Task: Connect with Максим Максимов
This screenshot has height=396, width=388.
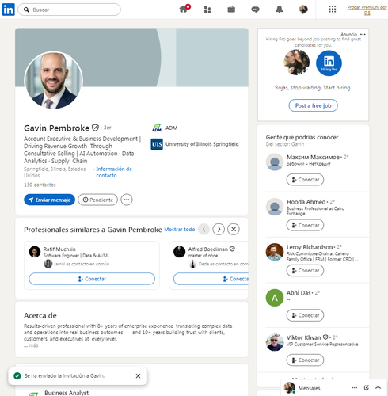Action: pos(305,180)
